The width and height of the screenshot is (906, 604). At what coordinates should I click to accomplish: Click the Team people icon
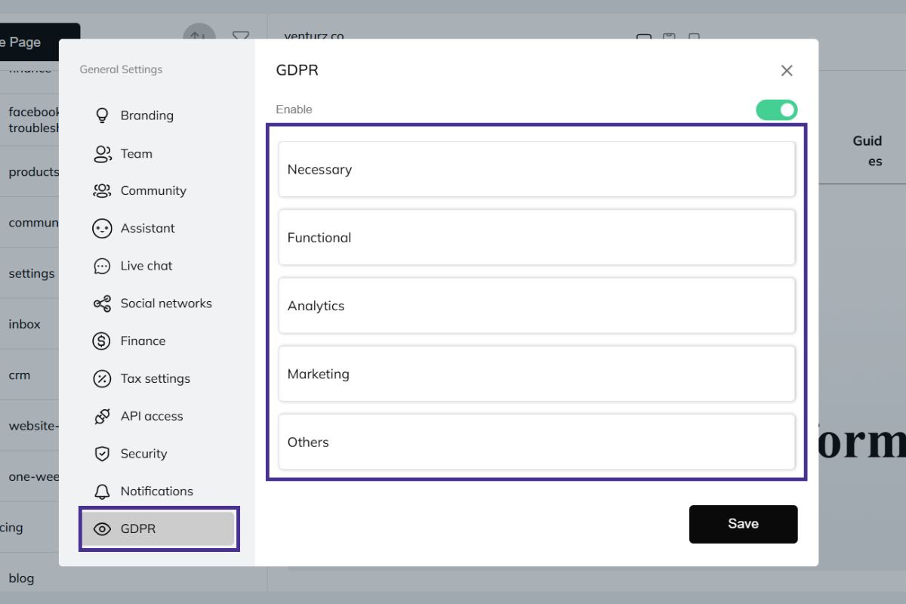pyautogui.click(x=102, y=153)
